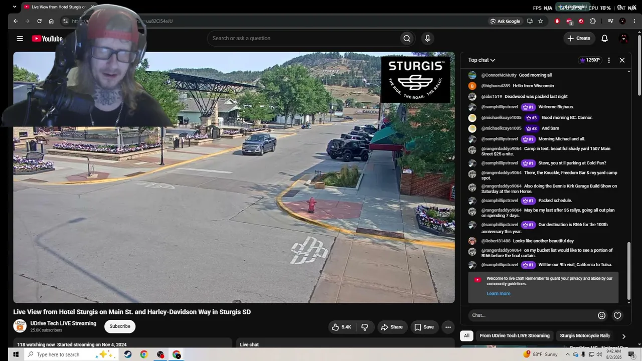Open the YouTube guide hamburger menu
The width and height of the screenshot is (642, 361).
pyautogui.click(x=20, y=39)
